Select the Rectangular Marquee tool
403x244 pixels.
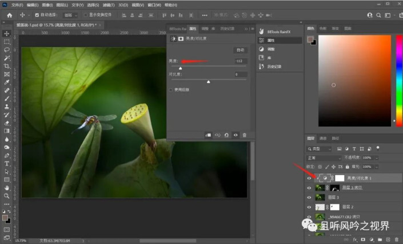(x=7, y=42)
